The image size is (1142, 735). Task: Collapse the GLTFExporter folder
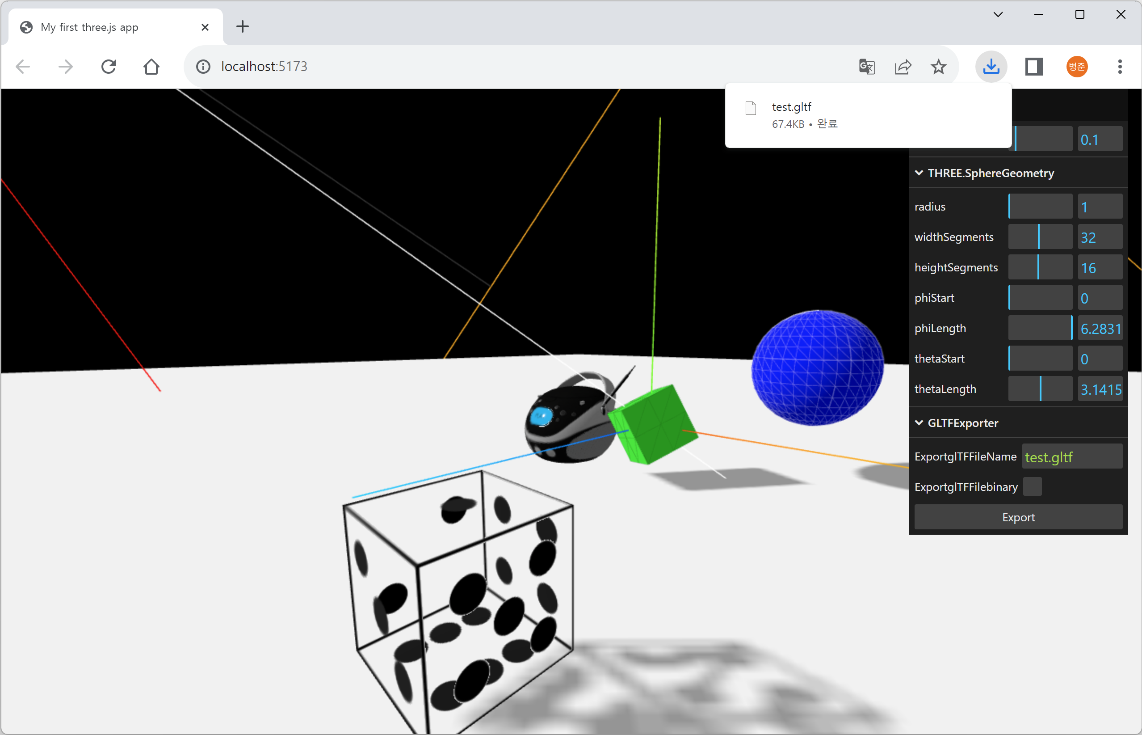click(x=962, y=423)
